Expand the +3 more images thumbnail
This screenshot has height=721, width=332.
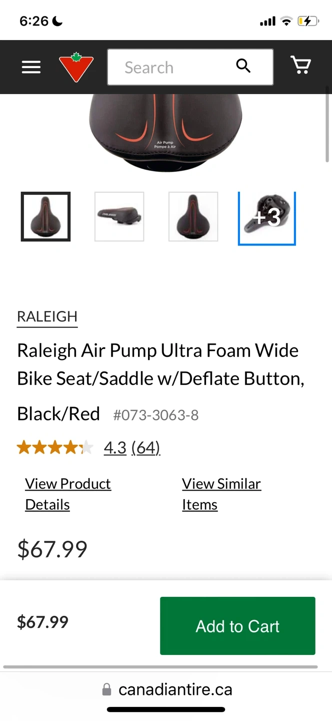click(266, 218)
